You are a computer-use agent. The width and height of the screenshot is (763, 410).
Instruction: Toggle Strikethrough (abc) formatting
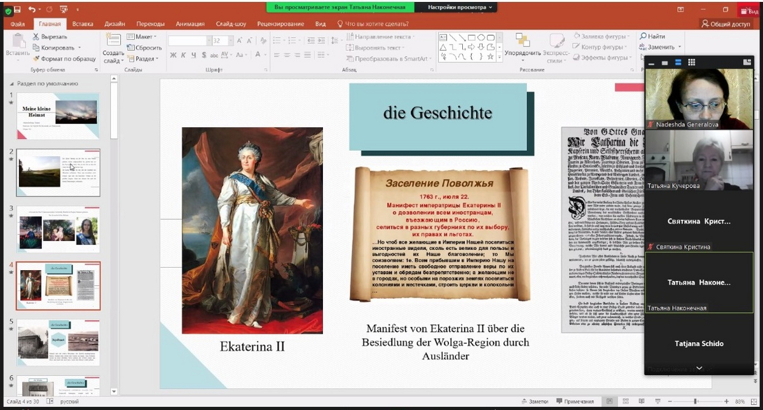[x=214, y=55]
